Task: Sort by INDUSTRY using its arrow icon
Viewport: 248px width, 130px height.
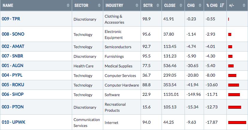Action: click(137, 5)
